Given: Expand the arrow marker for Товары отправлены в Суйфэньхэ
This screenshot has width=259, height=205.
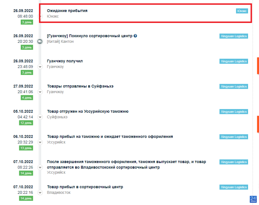Looking at the screenshot, I should pyautogui.click(x=40, y=92).
